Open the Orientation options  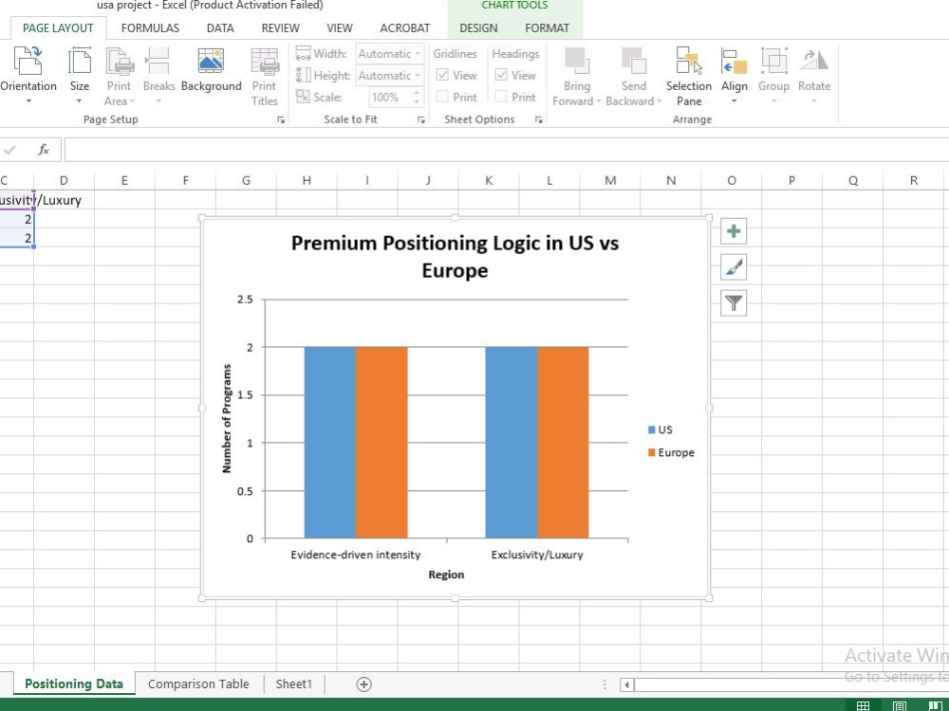[x=28, y=75]
